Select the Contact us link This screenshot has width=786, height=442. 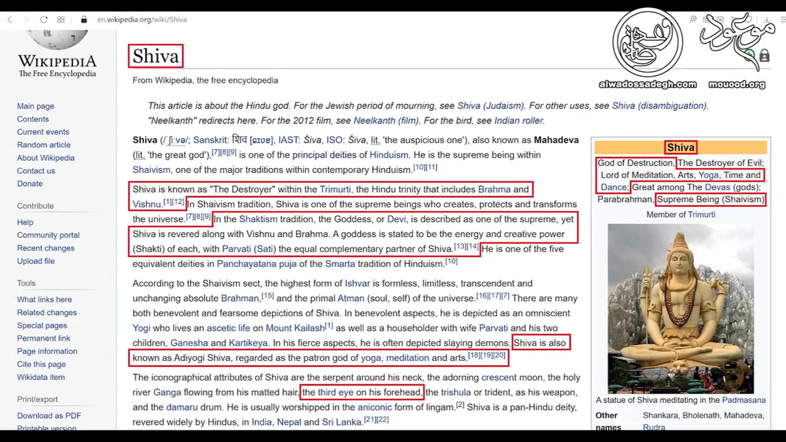click(x=36, y=171)
